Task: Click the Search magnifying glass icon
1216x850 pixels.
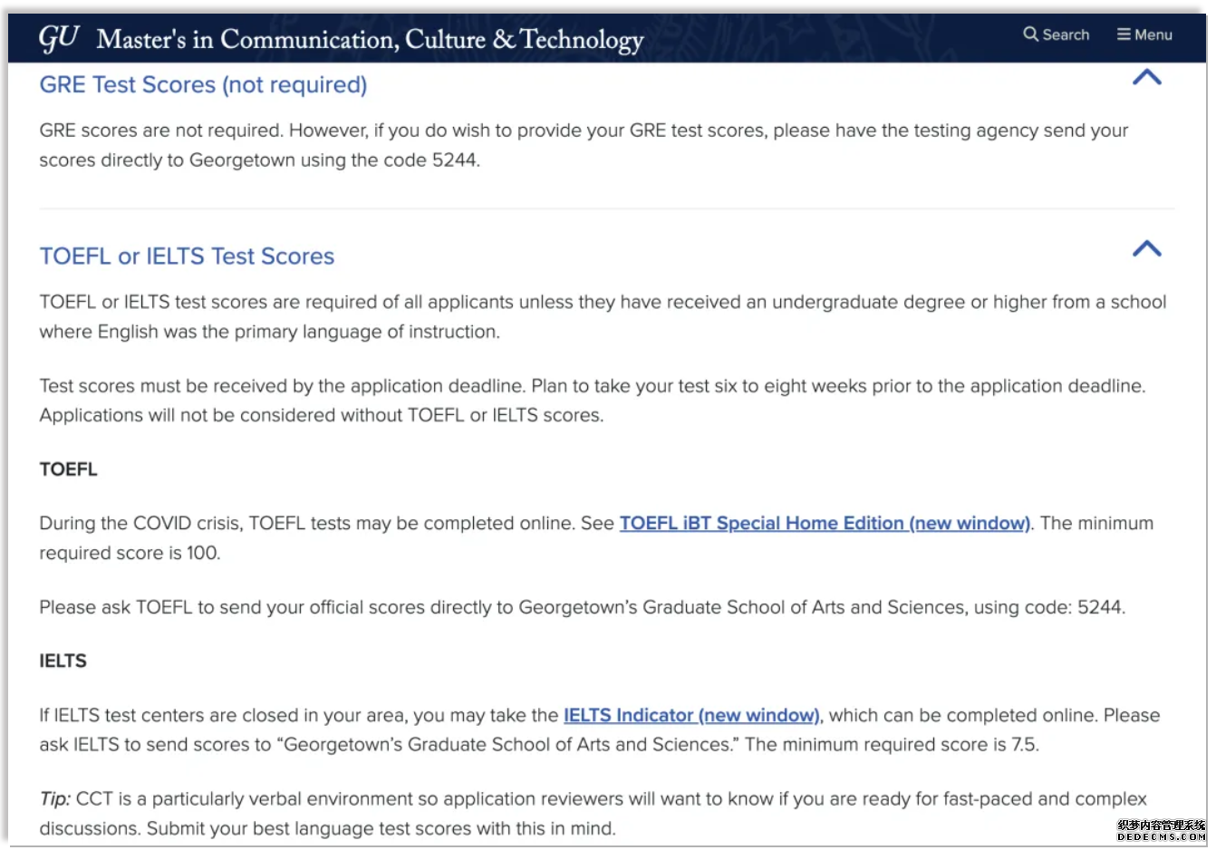Action: (x=1030, y=34)
